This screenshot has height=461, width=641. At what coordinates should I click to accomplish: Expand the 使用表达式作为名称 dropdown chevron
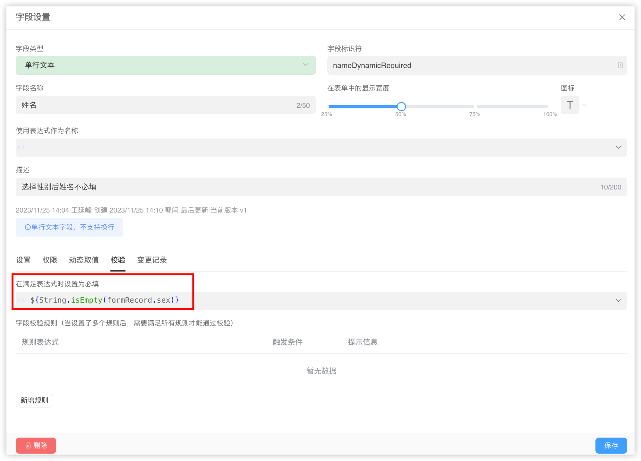click(618, 147)
